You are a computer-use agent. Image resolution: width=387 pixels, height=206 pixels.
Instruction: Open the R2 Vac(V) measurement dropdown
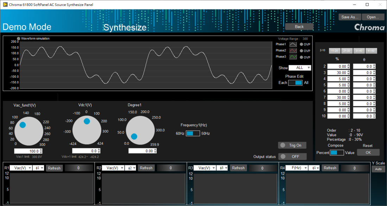[113, 168]
